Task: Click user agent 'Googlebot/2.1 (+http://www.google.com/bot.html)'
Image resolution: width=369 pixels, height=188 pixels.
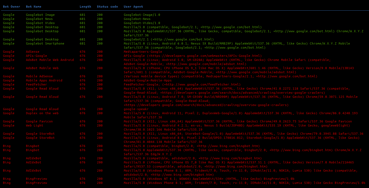Action: click(x=169, y=39)
